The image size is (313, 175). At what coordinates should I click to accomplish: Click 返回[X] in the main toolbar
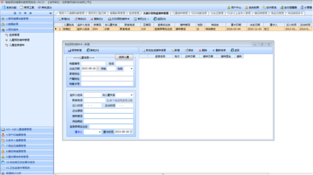tap(160, 19)
